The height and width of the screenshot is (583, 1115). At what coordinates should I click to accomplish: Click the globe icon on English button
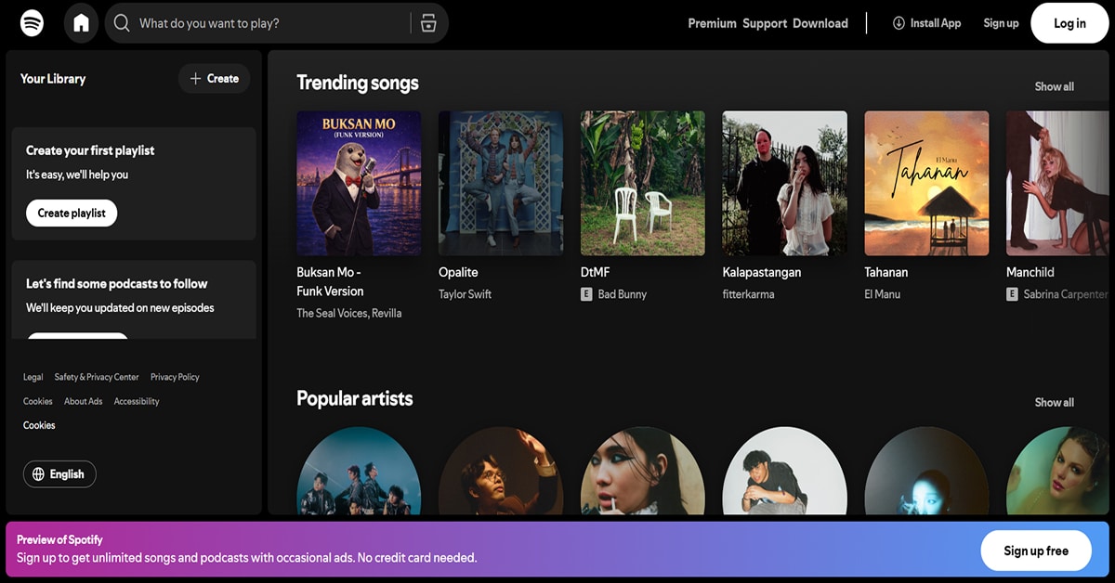point(38,474)
